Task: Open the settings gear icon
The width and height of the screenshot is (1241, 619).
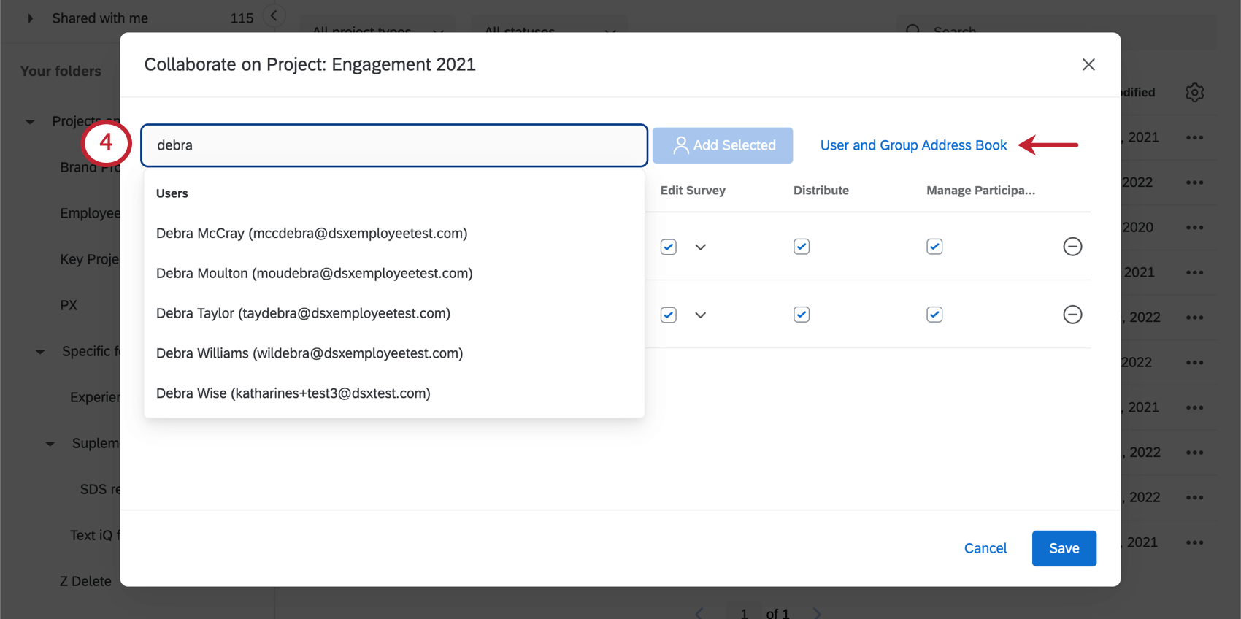Action: (1194, 93)
